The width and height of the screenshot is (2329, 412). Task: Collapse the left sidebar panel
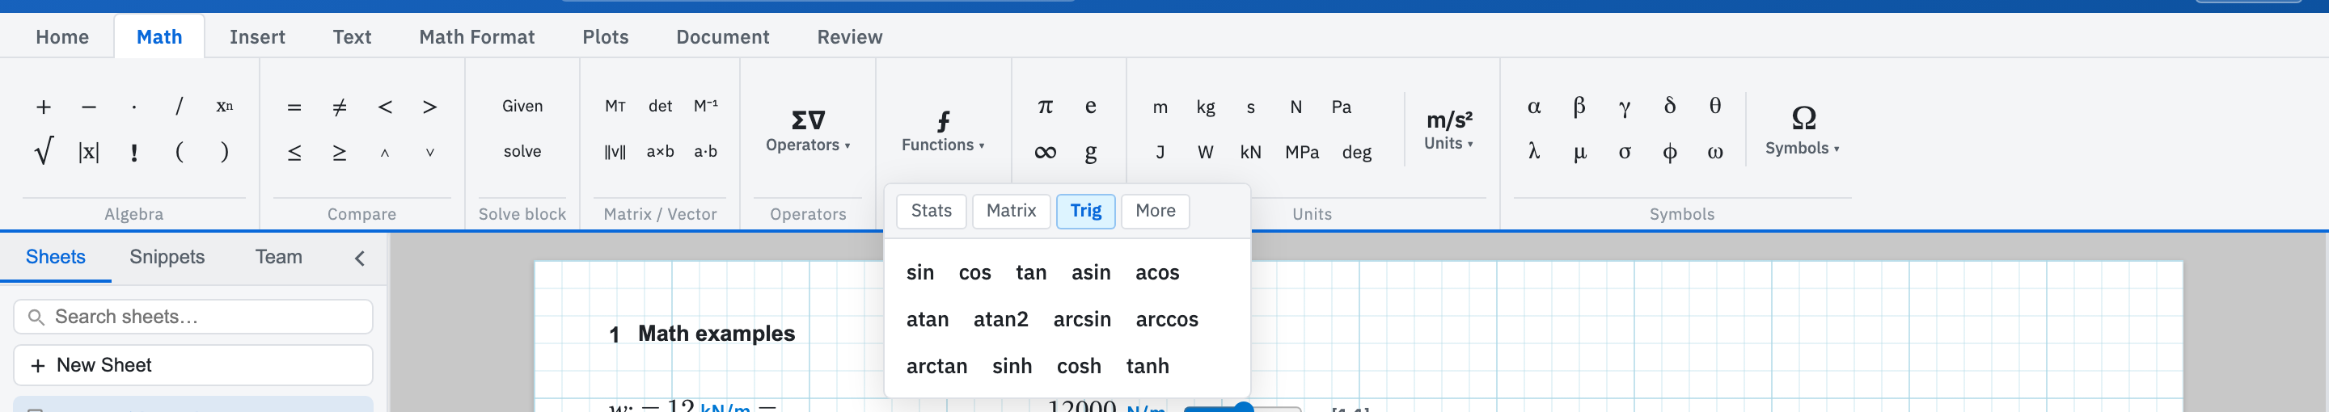[x=360, y=259]
